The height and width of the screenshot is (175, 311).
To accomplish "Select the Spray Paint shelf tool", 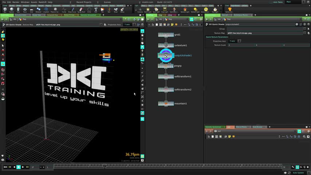I will [x=81, y=10].
